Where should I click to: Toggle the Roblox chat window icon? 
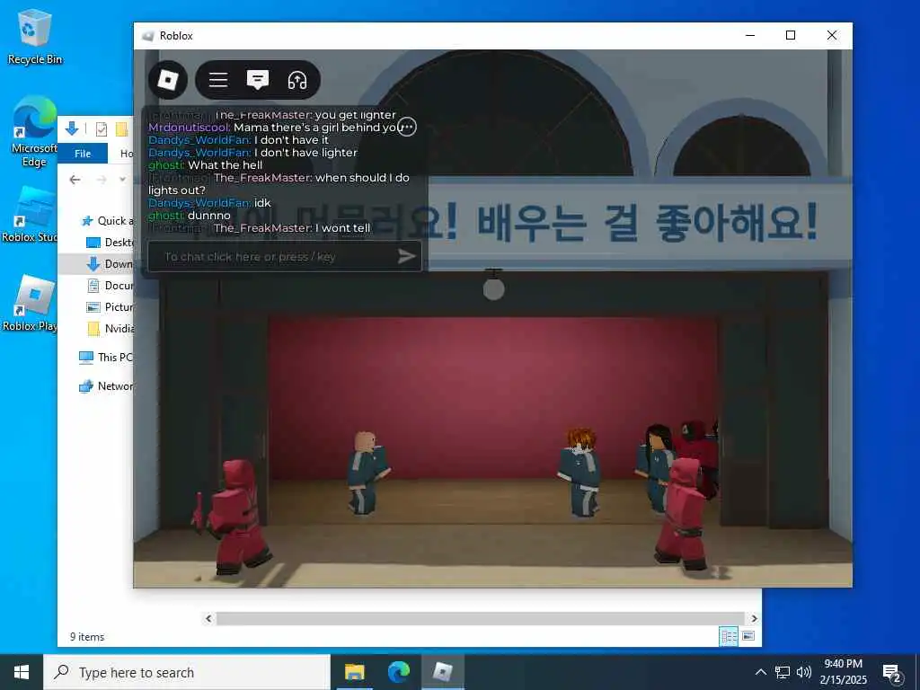[x=258, y=80]
